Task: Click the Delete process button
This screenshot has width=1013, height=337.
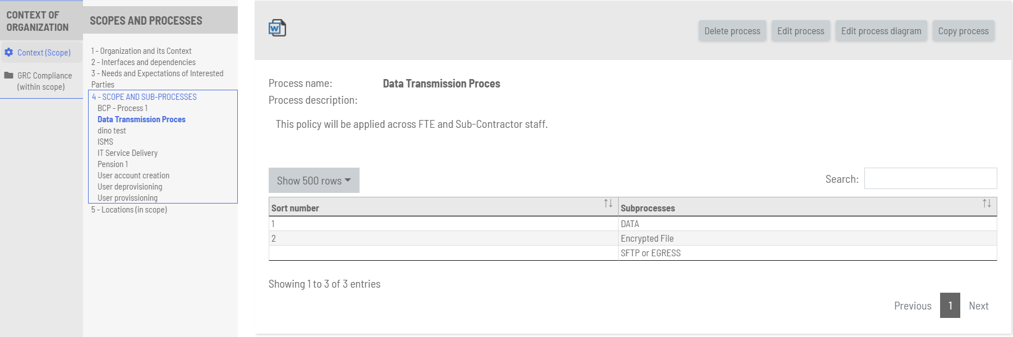Action: pyautogui.click(x=732, y=31)
